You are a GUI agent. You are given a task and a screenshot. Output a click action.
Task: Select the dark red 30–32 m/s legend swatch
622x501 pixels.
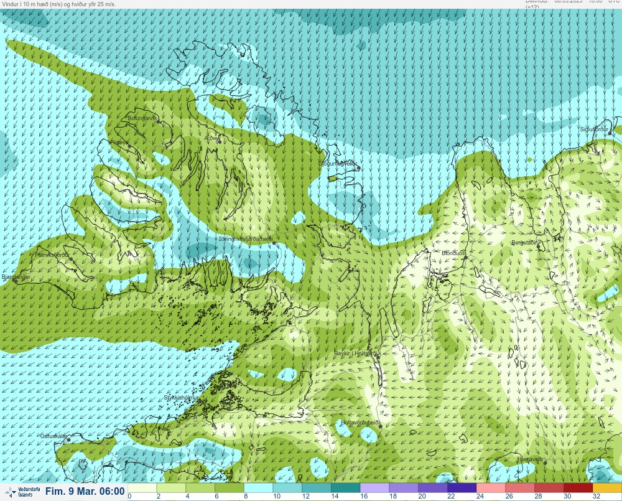click(x=578, y=487)
